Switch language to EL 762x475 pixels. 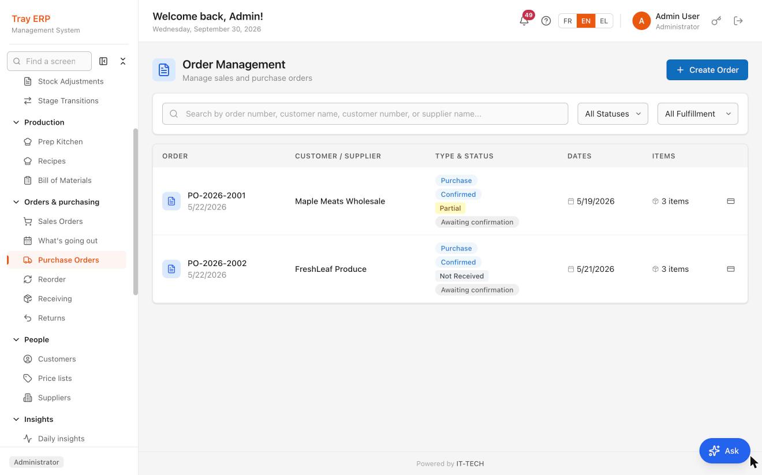click(604, 21)
